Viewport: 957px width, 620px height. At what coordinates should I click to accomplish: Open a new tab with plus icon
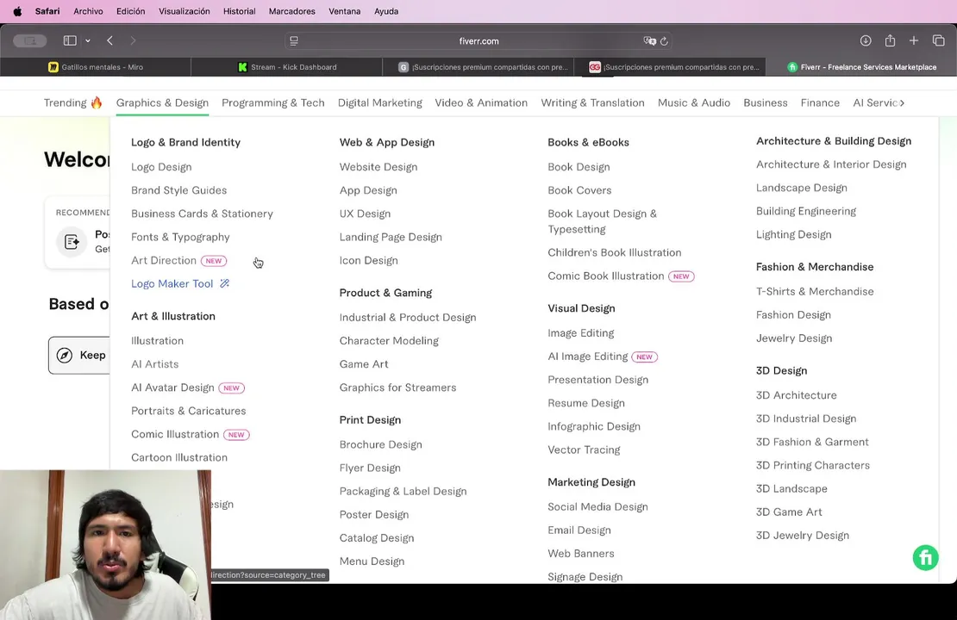pyautogui.click(x=914, y=40)
